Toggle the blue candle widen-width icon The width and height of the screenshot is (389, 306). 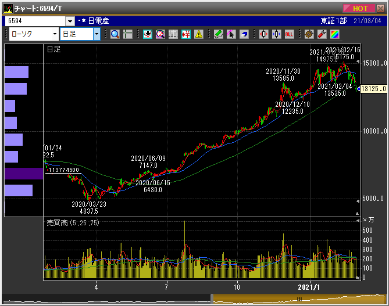tap(276, 34)
